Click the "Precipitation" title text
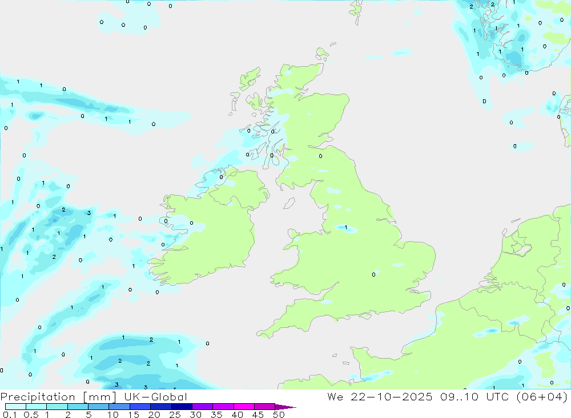This screenshot has height=418, width=571. [x=38, y=397]
